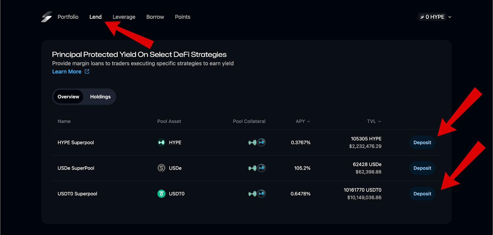Deposit into the HYPE Superpool
Image resolution: width=493 pixels, height=235 pixels.
coord(422,142)
